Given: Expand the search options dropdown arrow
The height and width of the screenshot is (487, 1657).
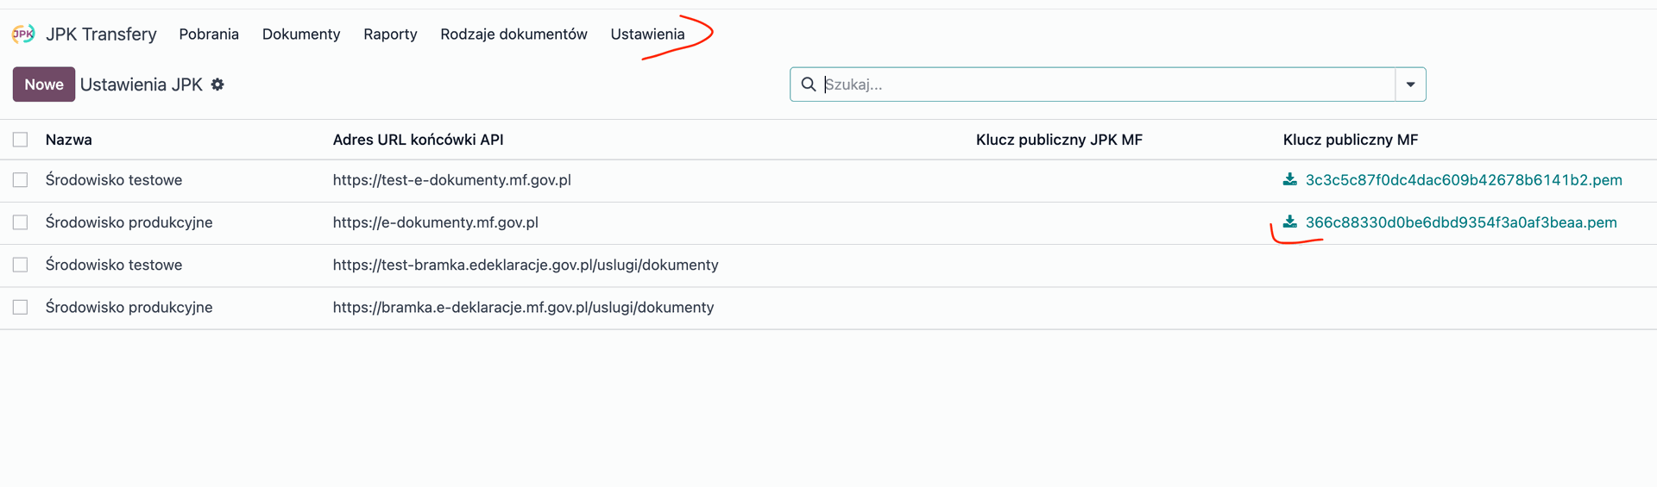Looking at the screenshot, I should 1410,84.
